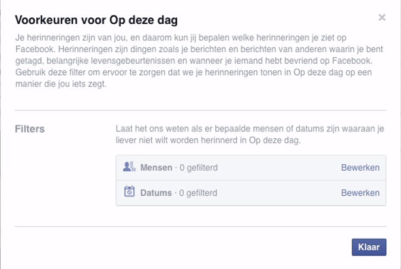This screenshot has height=269, width=401.
Task: Click Bewerken in the Datums row
Action: pyautogui.click(x=360, y=193)
